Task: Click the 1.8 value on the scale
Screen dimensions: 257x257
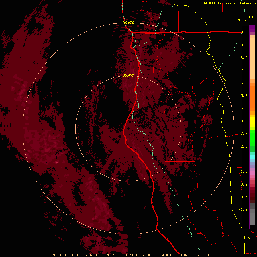Action: pyautogui.click(x=244, y=159)
